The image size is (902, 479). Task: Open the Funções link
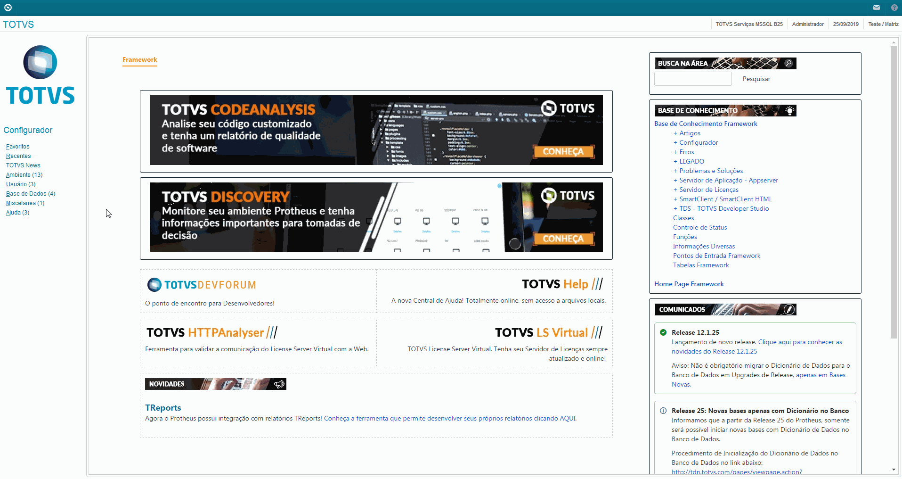685,237
